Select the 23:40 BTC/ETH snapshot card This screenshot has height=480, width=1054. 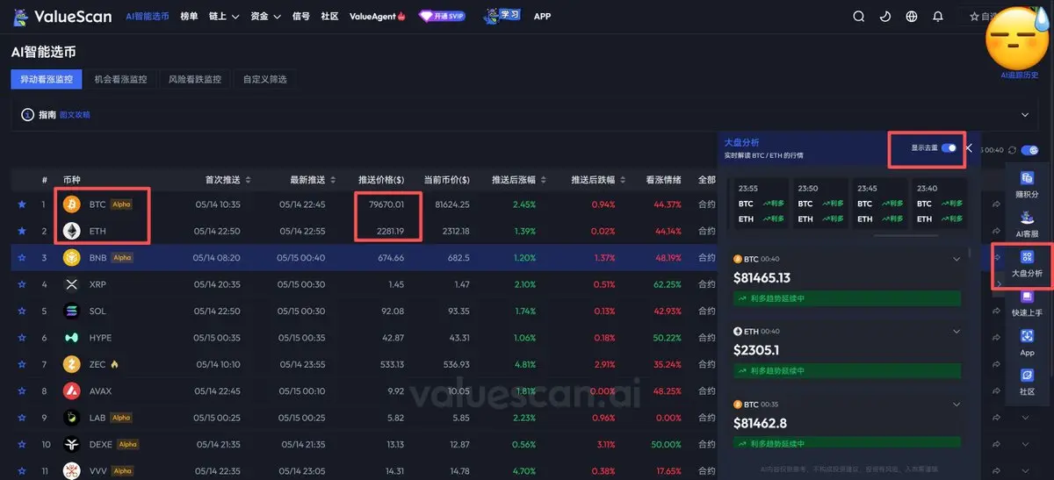click(940, 204)
